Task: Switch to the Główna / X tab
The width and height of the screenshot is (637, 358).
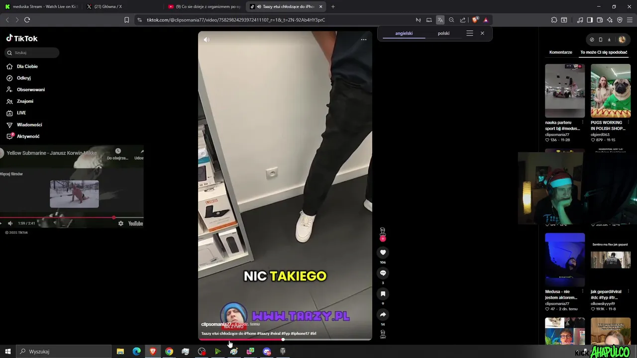Action: [122, 6]
